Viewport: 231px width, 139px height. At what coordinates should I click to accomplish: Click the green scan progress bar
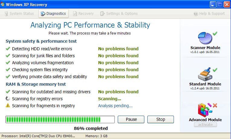60,119
